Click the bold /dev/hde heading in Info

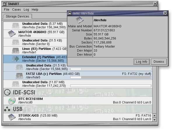100,20
